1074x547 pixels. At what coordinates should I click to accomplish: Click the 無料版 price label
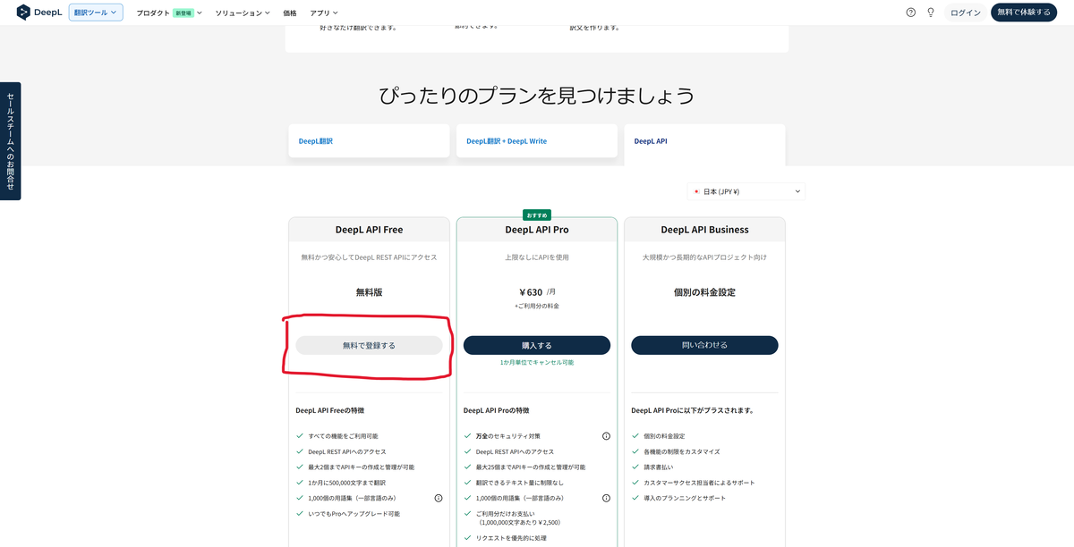click(369, 292)
